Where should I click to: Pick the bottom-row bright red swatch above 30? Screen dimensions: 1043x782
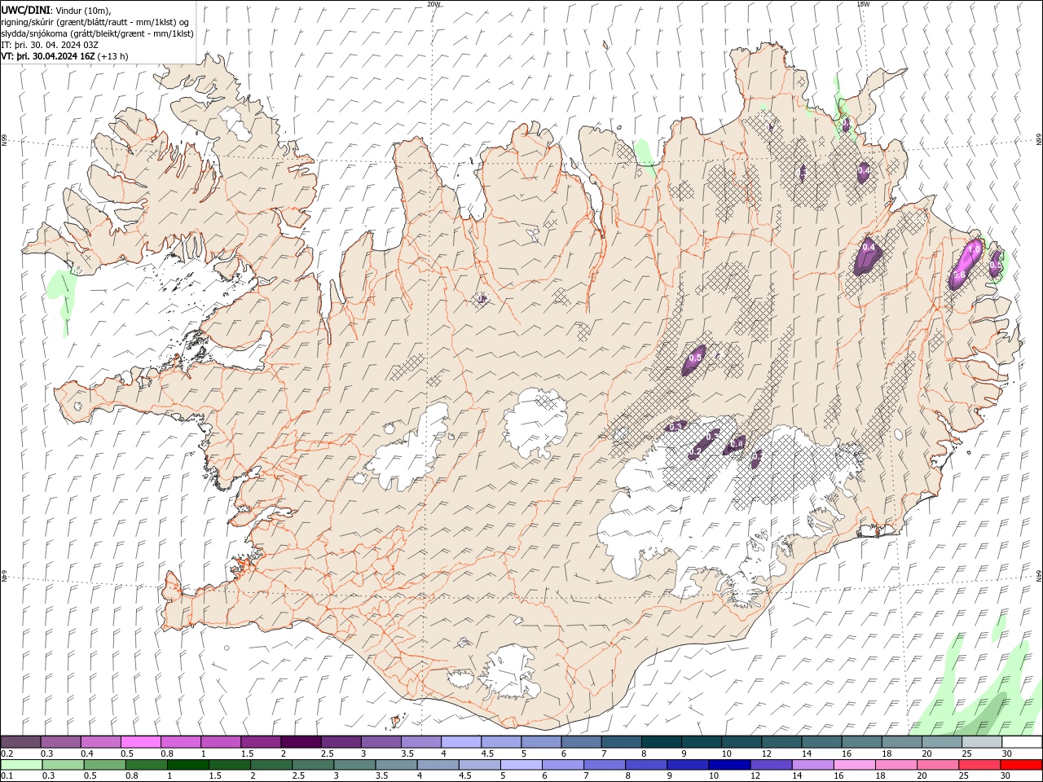click(1021, 765)
